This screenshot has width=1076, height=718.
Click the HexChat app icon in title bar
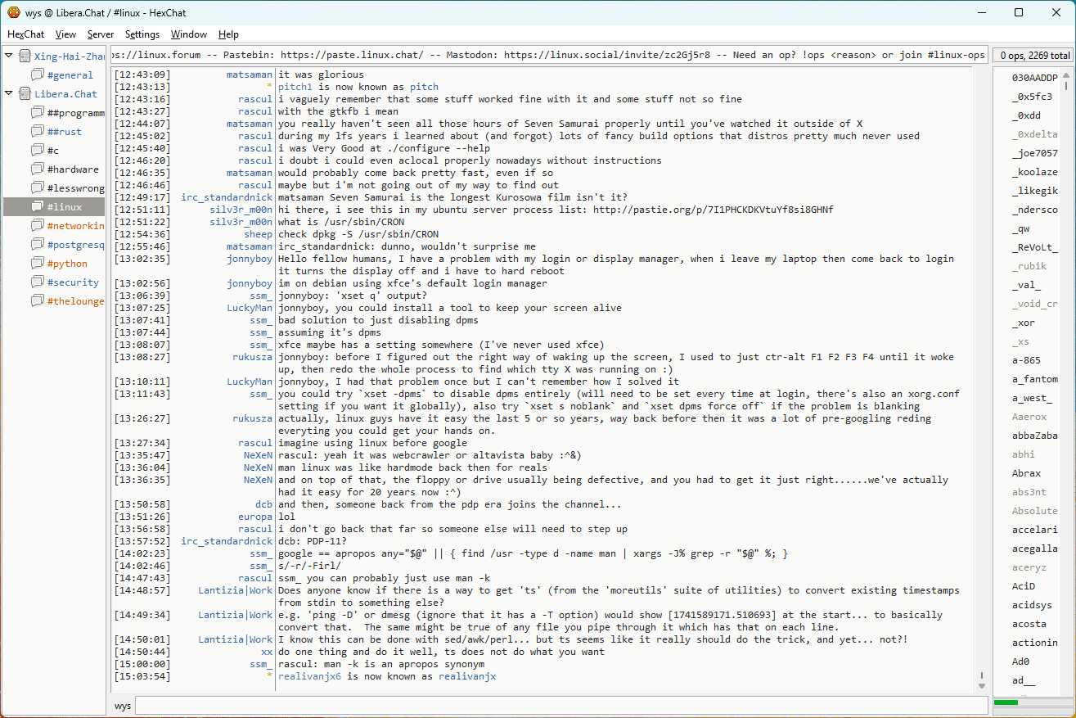click(x=13, y=13)
